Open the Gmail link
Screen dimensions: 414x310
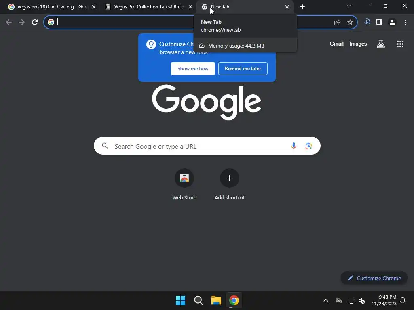[x=337, y=44]
